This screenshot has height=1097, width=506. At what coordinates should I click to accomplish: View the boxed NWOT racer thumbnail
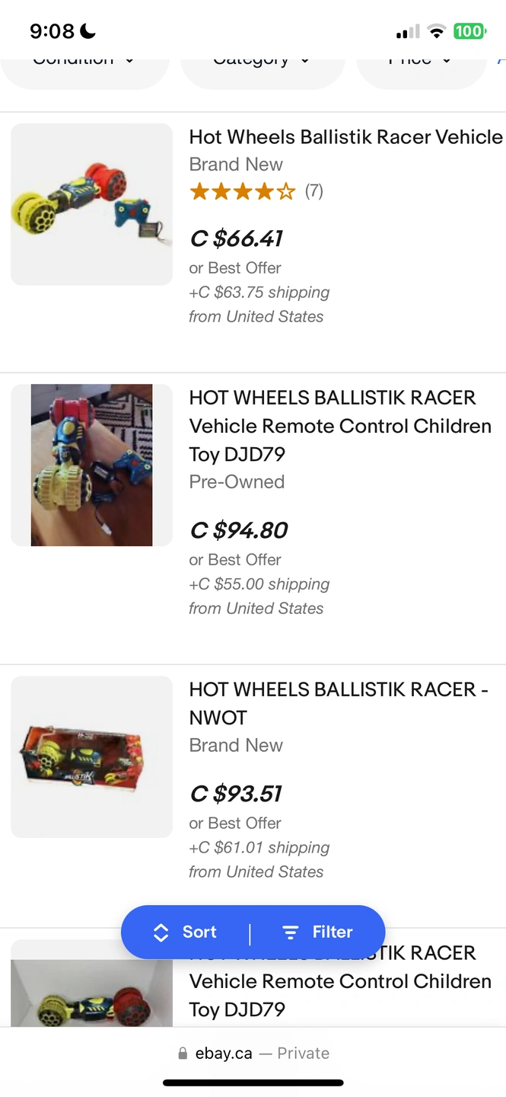[x=92, y=756]
